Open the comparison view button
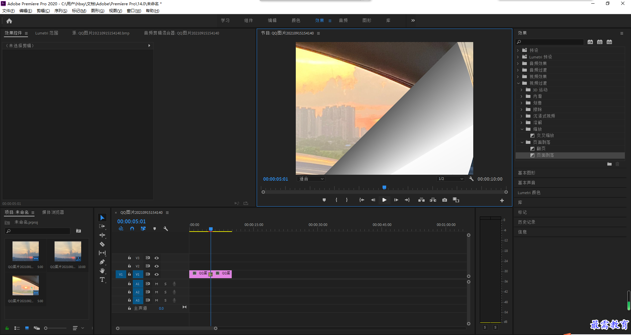Screen dimensions: 631x335 pyautogui.click(x=456, y=200)
